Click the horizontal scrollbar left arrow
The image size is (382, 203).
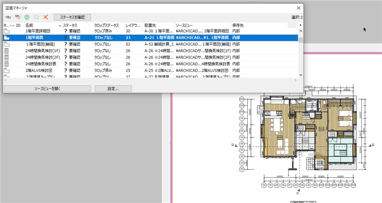coord(5,80)
